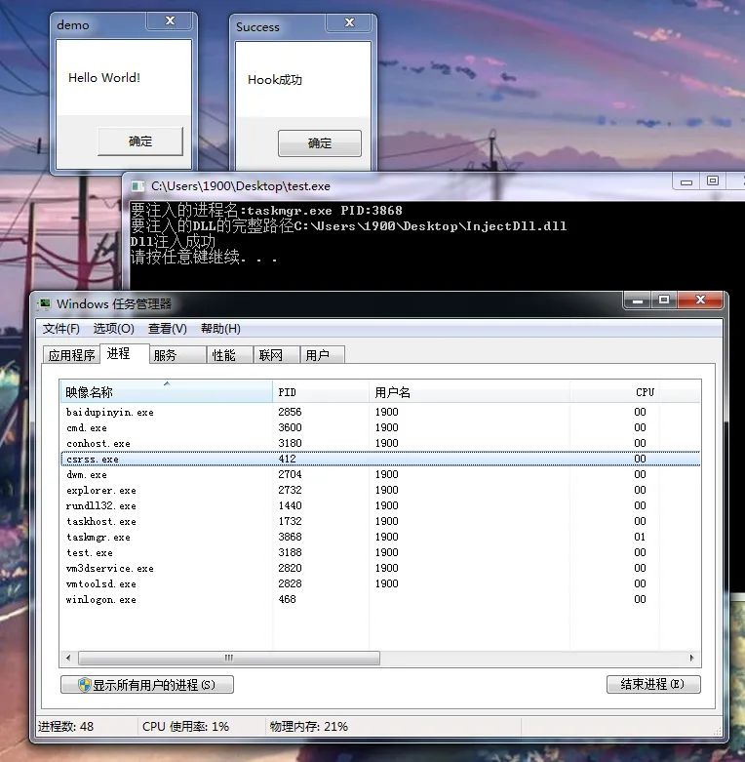Close the demo message box
The image size is (745, 762).
pyautogui.click(x=170, y=20)
